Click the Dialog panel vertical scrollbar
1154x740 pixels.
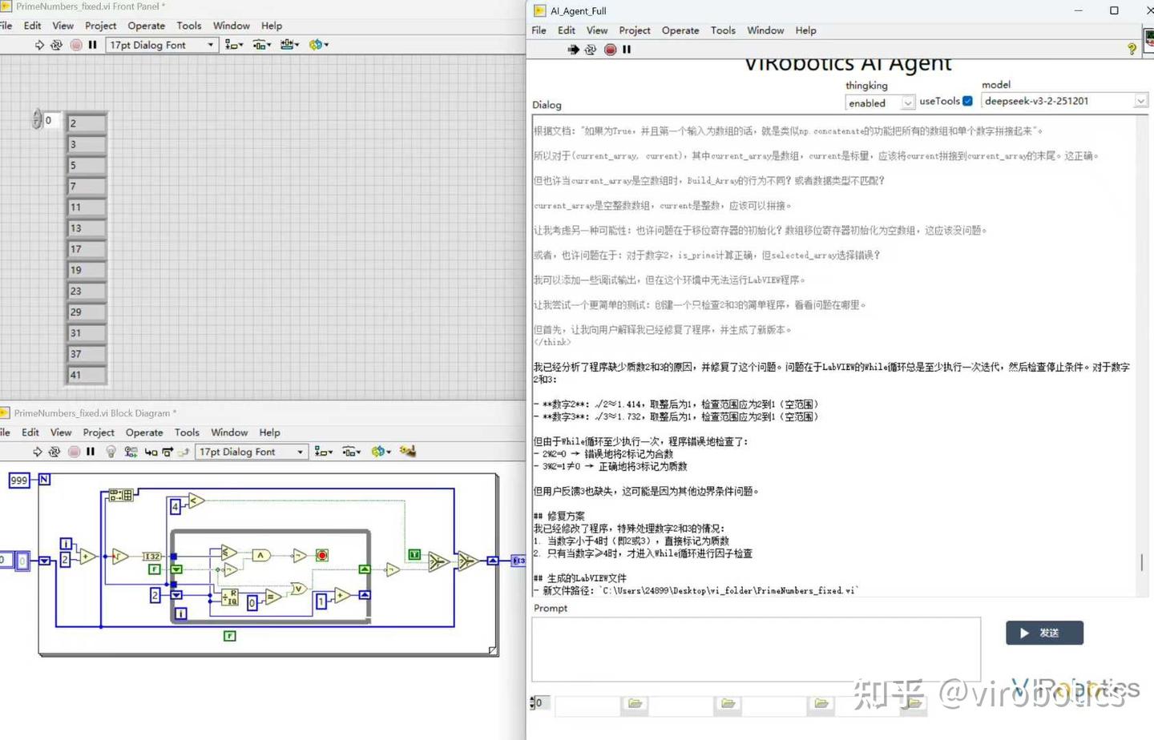[x=1142, y=356]
